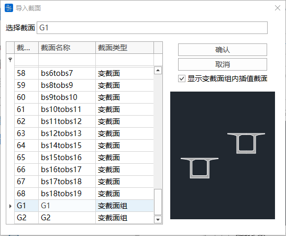Click the filter cell under 截面名称
Screen dimensions: 286x236
67,60
